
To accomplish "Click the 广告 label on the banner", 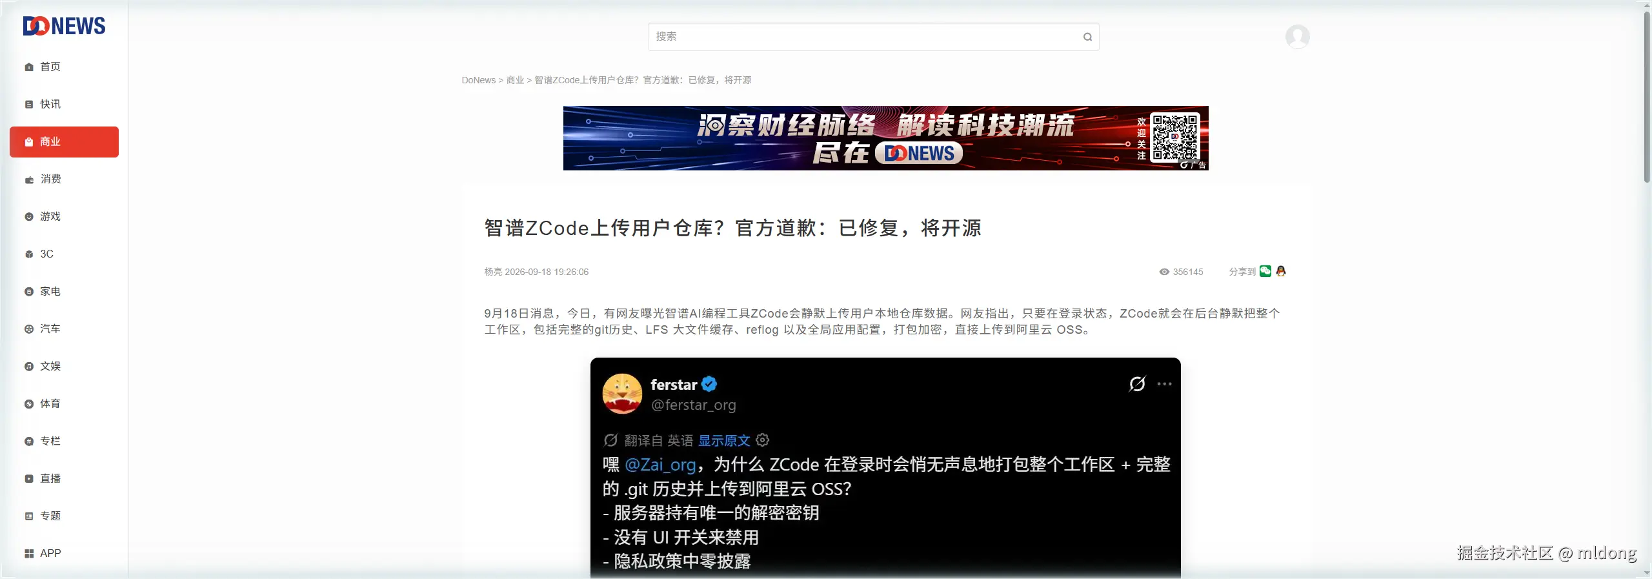I will click(1198, 165).
